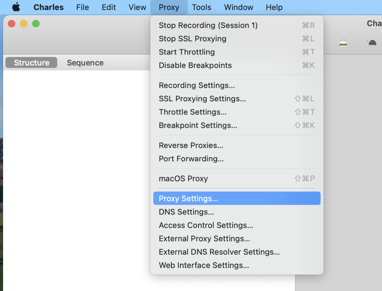Image resolution: width=382 pixels, height=291 pixels.
Task: Toggle Stop SSL Proxying menu item
Action: tap(192, 39)
